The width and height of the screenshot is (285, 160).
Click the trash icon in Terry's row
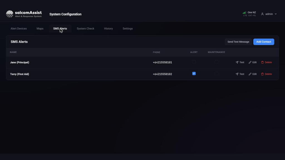[262, 74]
